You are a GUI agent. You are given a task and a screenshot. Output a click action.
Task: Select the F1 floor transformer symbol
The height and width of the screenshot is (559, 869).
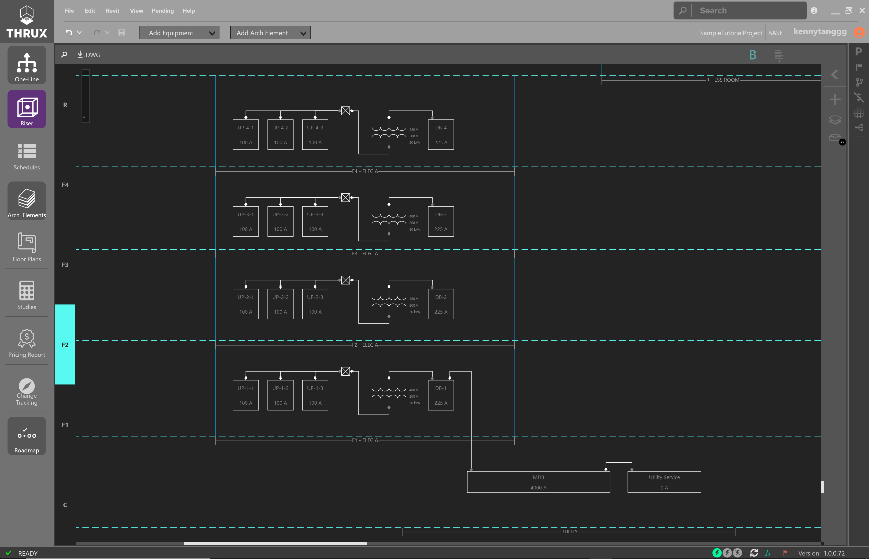click(389, 394)
